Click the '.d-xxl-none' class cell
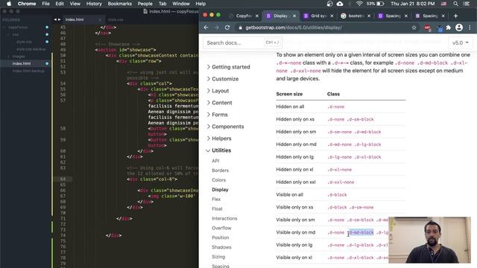Screen dimensions: 477x268 coord(341,182)
